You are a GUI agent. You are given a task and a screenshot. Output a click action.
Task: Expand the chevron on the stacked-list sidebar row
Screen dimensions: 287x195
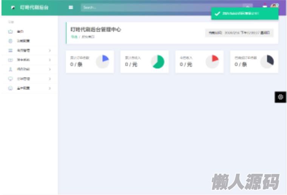50,51
